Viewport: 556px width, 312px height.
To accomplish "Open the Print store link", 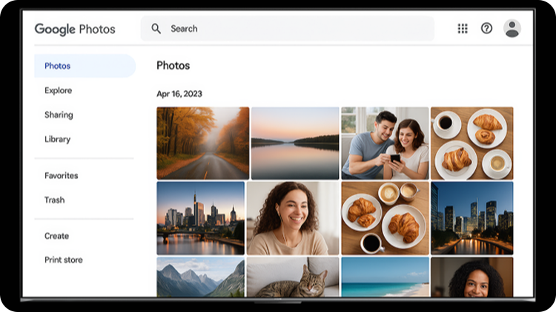I will [64, 260].
